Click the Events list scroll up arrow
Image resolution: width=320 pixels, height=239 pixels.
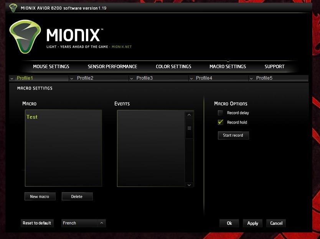pos(189,115)
